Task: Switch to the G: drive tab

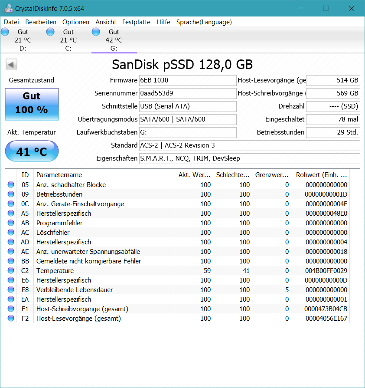Action: [x=114, y=40]
